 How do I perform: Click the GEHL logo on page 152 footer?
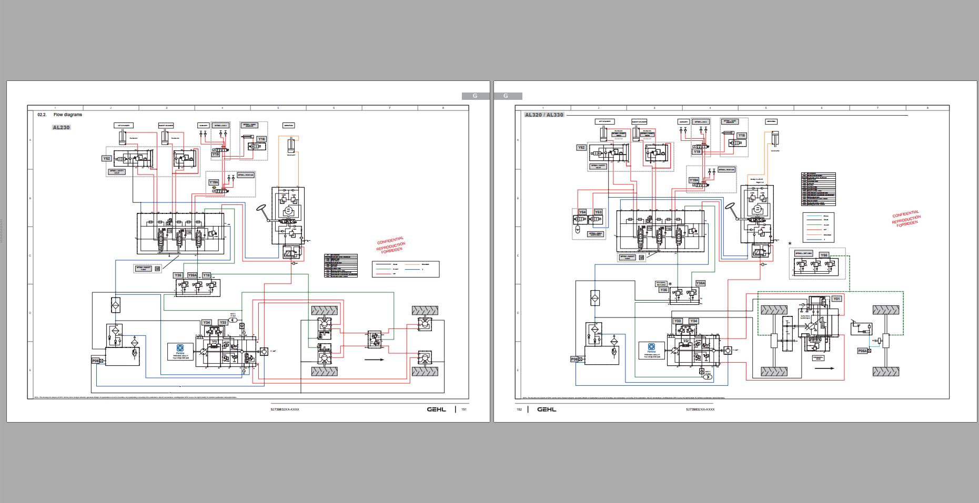[547, 409]
